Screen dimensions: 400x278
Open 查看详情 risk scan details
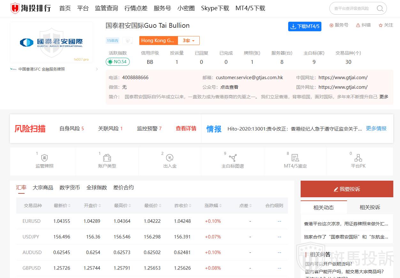tap(186, 129)
